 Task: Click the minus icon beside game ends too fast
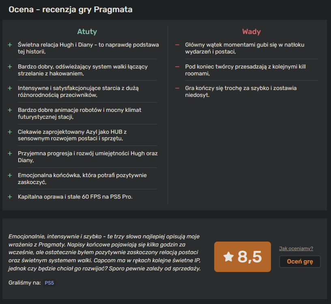tap(177, 88)
